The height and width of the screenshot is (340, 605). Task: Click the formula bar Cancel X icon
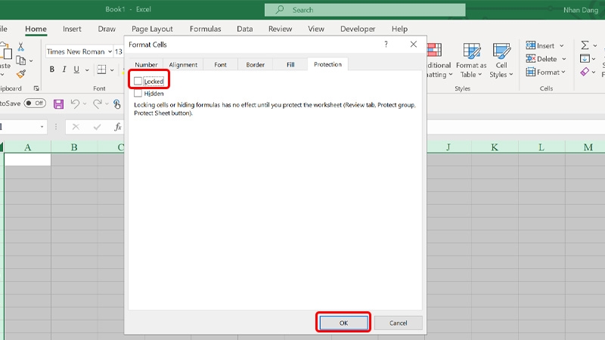[76, 127]
